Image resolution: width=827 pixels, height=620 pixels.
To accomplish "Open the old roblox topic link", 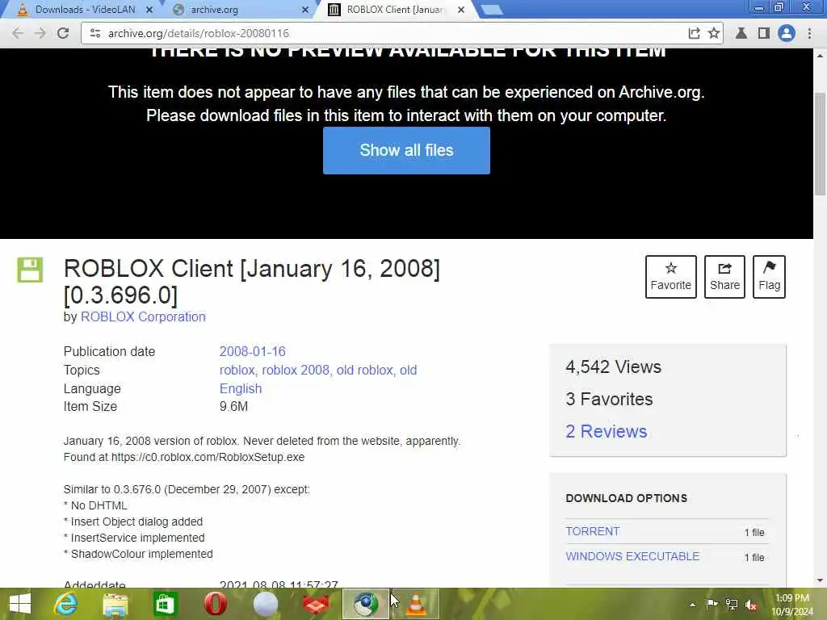I will (x=364, y=370).
